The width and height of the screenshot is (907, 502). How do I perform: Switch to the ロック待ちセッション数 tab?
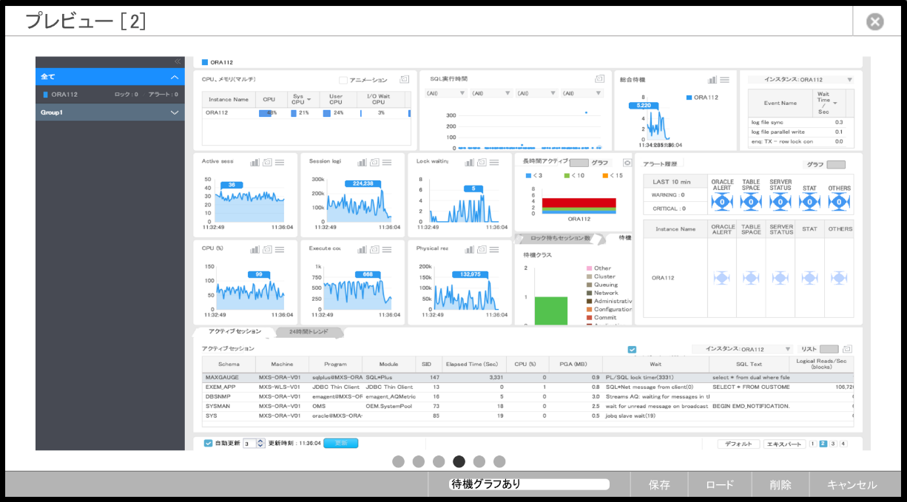(560, 238)
